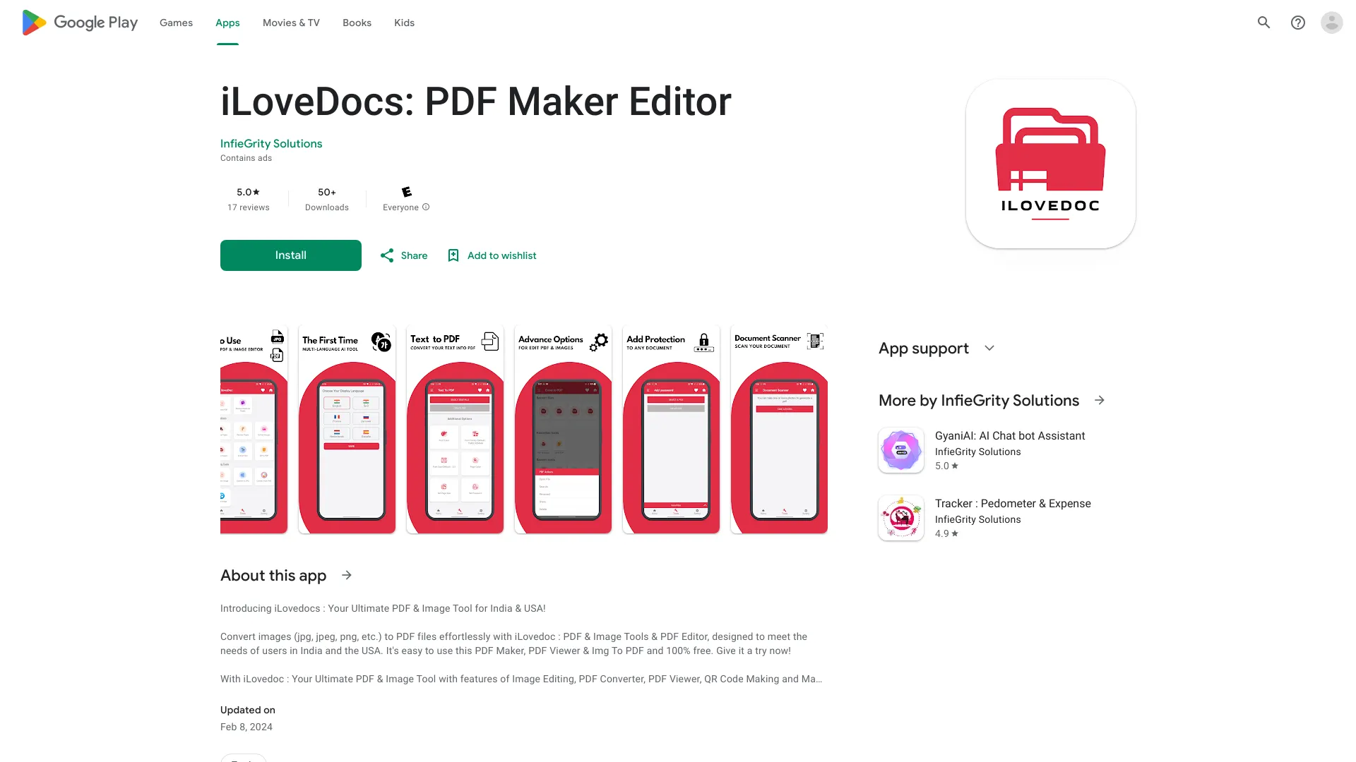Open the Text to PDF screenshot
The width and height of the screenshot is (1356, 762).
[x=454, y=429]
